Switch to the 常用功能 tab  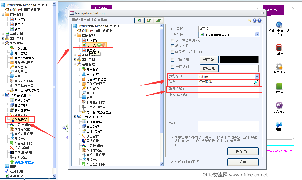click(273, 10)
